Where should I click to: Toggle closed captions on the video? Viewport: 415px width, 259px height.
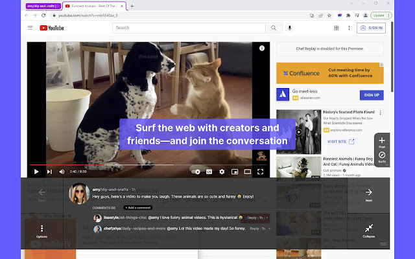209,172
